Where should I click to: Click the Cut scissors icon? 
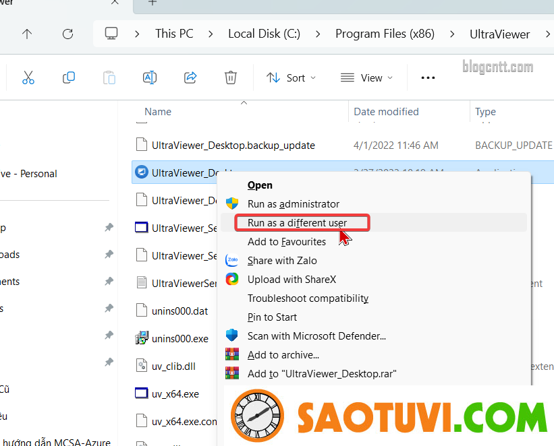click(x=28, y=77)
